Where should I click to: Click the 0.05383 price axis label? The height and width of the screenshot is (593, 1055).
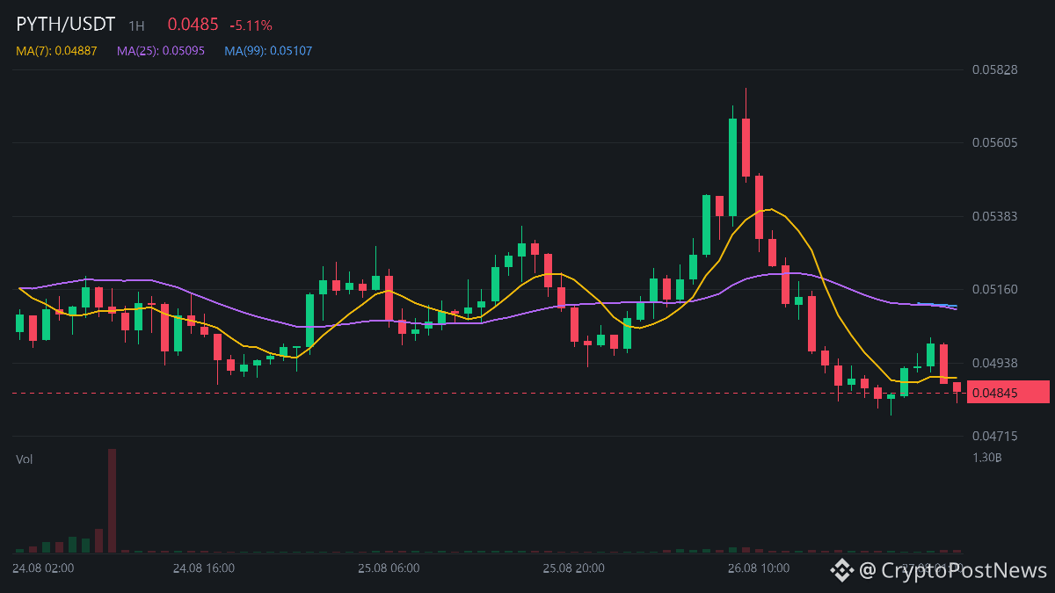point(994,215)
